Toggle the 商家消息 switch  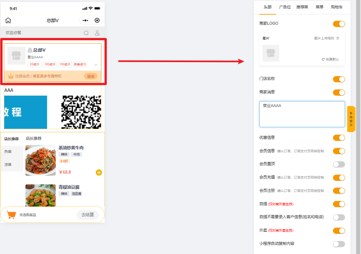pyautogui.click(x=339, y=92)
